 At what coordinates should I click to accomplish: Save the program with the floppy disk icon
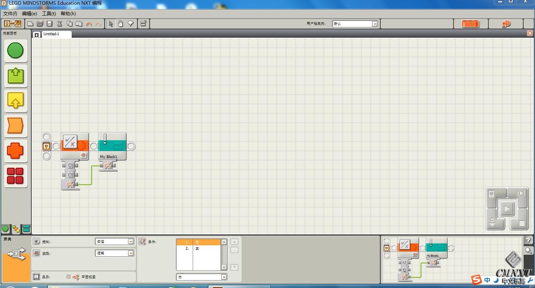point(49,24)
